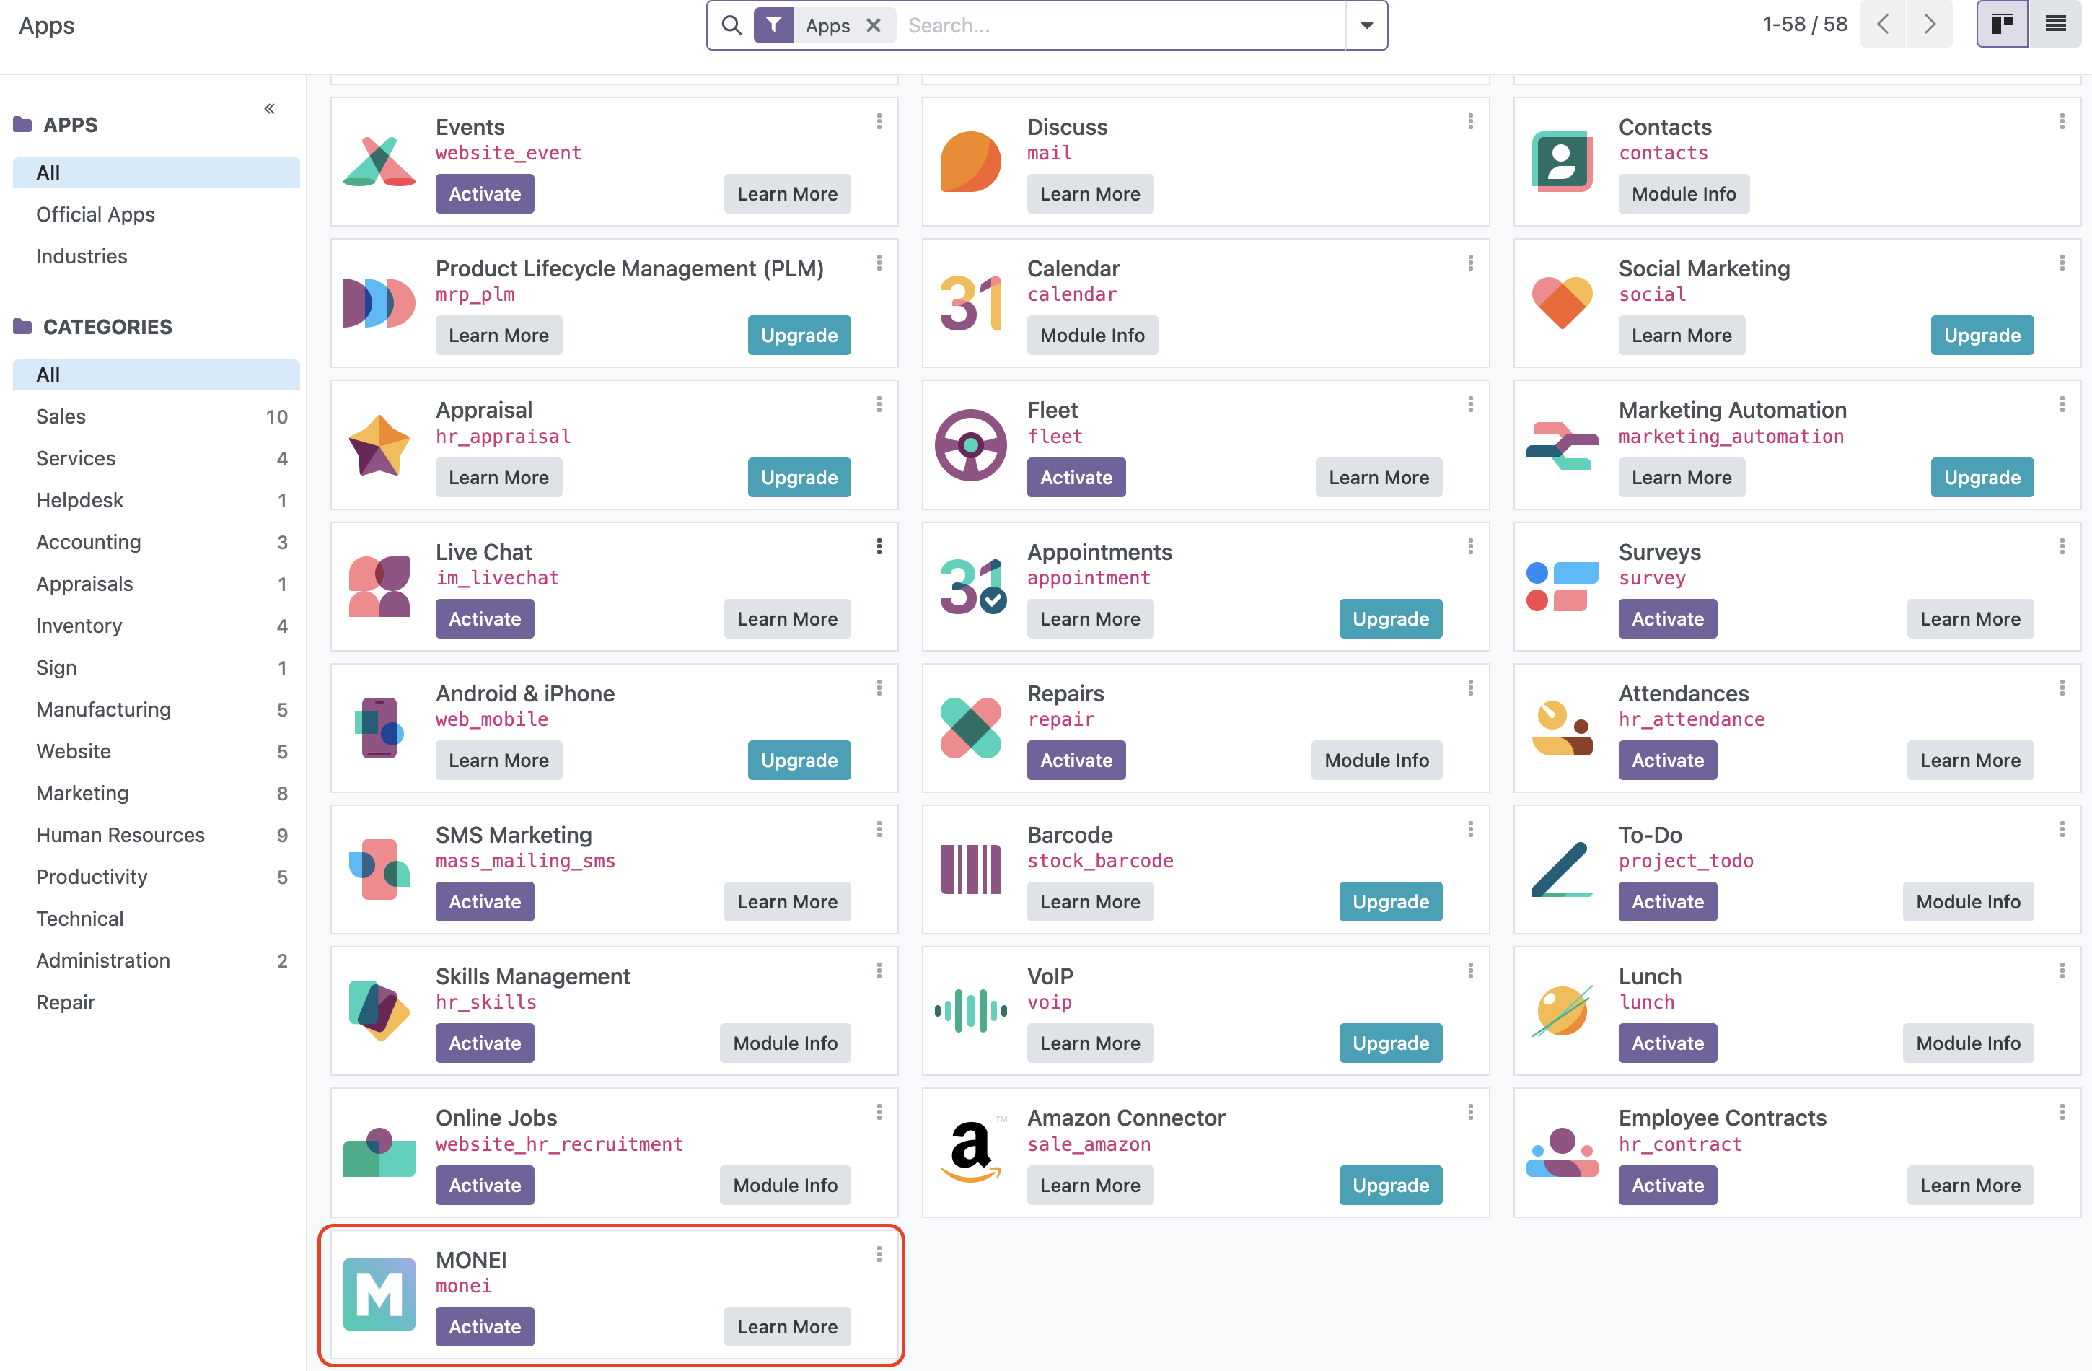Image resolution: width=2092 pixels, height=1371 pixels.
Task: Expand the search filter dropdown
Action: coord(1364,26)
